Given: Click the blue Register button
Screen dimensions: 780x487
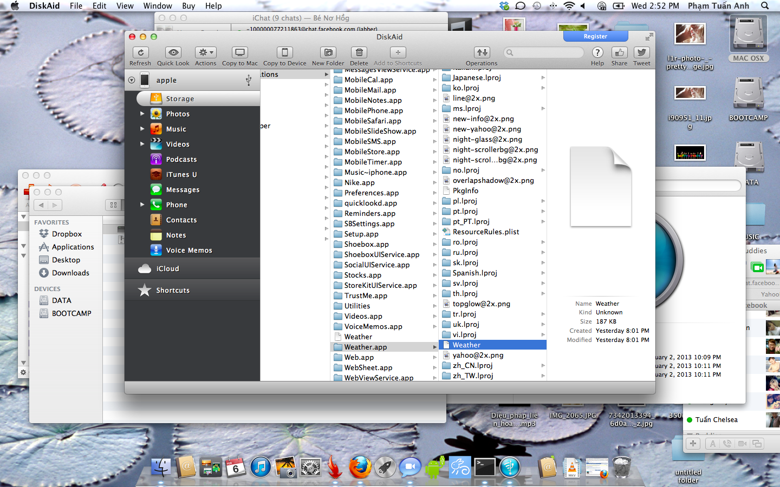Looking at the screenshot, I should [x=595, y=36].
